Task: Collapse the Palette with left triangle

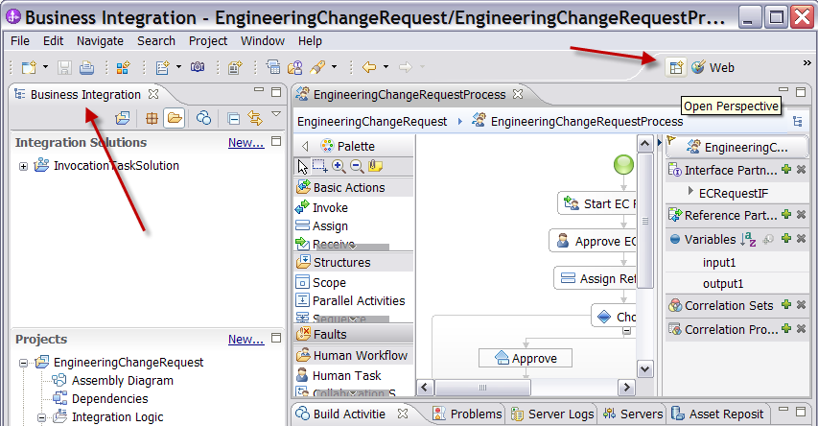Action: tap(306, 146)
